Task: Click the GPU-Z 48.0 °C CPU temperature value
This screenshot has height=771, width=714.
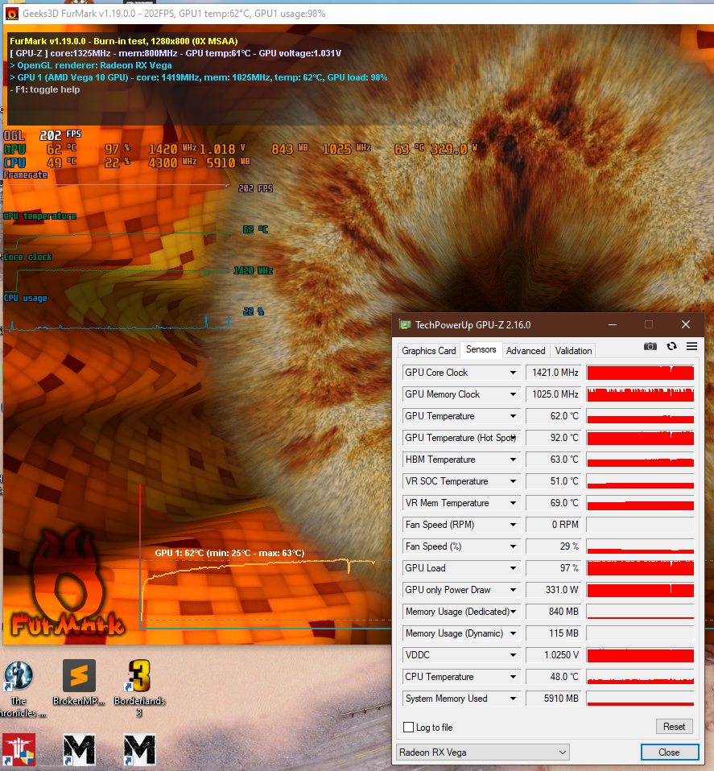Action: click(x=553, y=677)
